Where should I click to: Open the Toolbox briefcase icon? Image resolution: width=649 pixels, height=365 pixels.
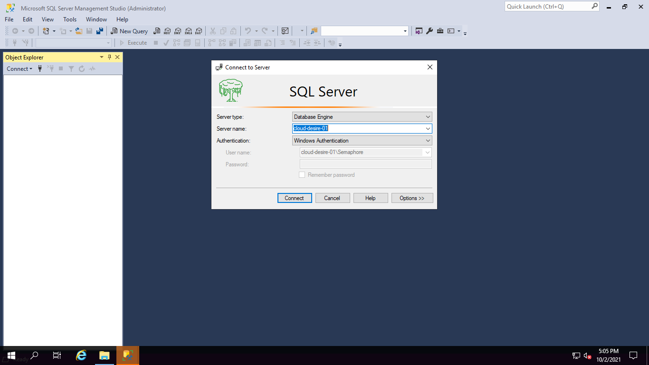[x=440, y=31]
